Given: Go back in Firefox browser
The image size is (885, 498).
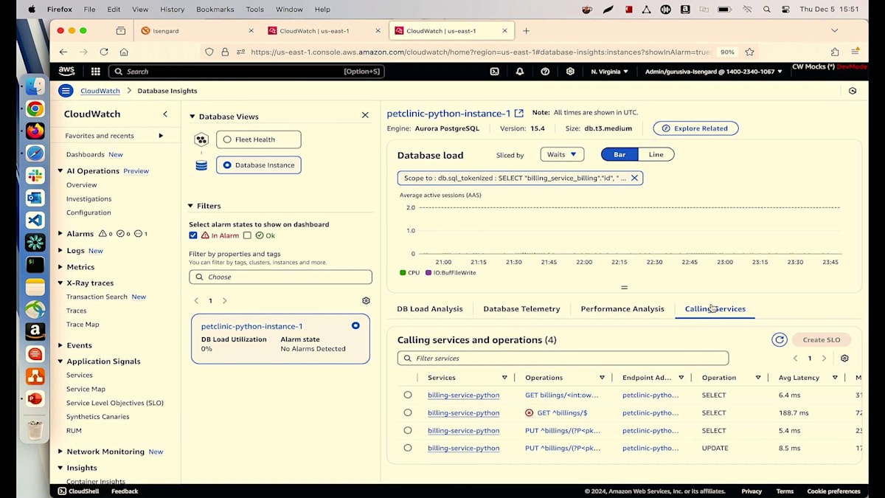Looking at the screenshot, I should 63,52.
